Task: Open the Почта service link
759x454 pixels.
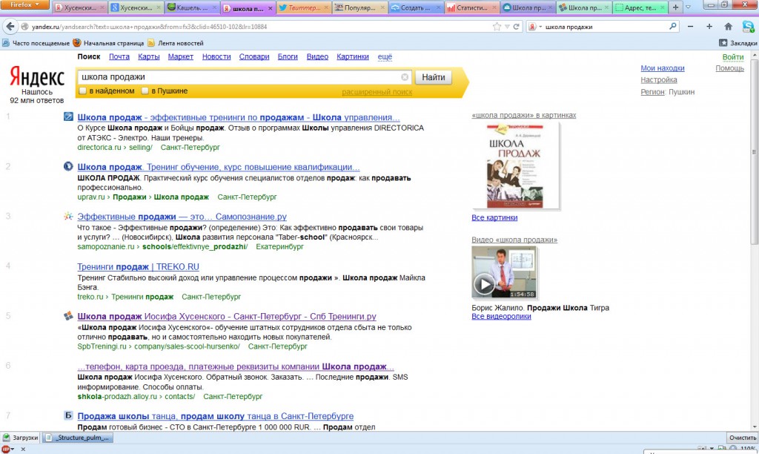Action: pyautogui.click(x=119, y=56)
